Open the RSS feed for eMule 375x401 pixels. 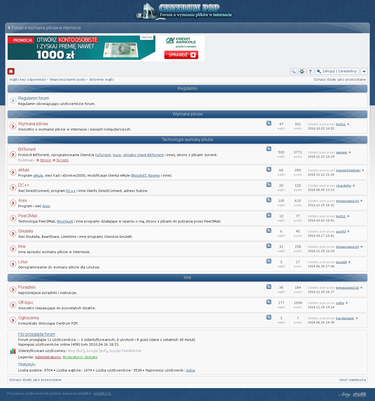click(269, 169)
